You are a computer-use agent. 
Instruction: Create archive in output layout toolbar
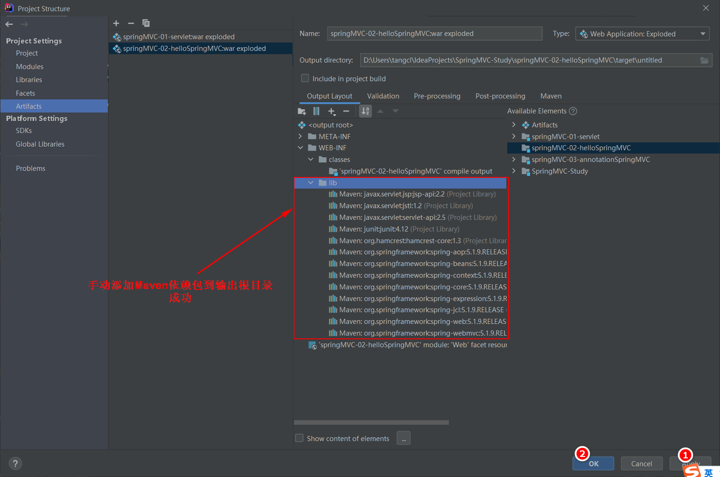click(x=316, y=111)
